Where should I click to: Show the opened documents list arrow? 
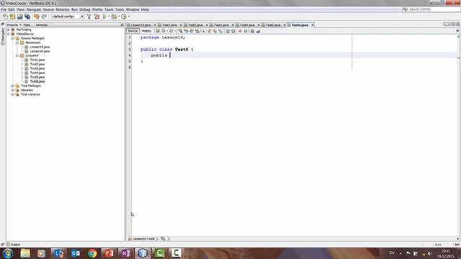[x=453, y=24]
